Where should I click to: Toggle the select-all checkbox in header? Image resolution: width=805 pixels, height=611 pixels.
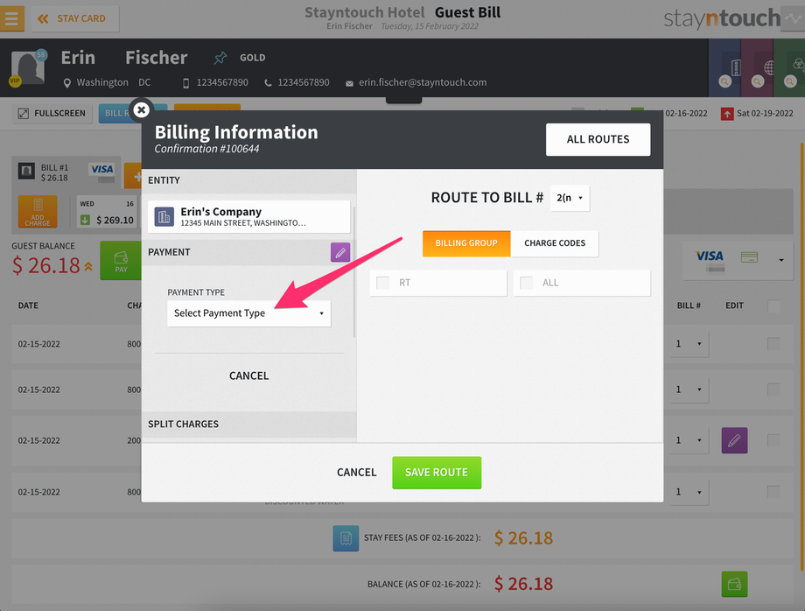pos(774,306)
